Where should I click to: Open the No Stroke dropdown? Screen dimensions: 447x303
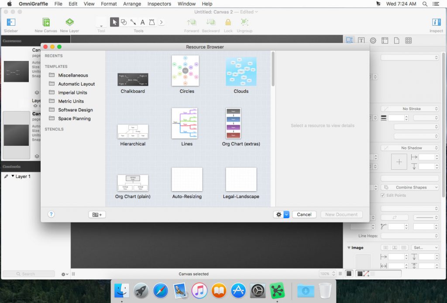pos(409,108)
